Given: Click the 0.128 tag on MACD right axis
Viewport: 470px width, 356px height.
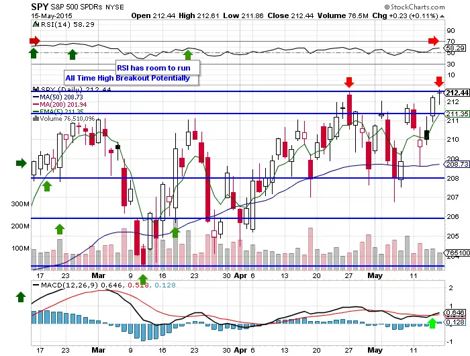Looking at the screenshot, I should (x=455, y=322).
